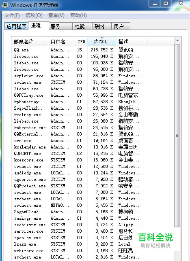Select the QQProtect.exe process

click(79, 186)
